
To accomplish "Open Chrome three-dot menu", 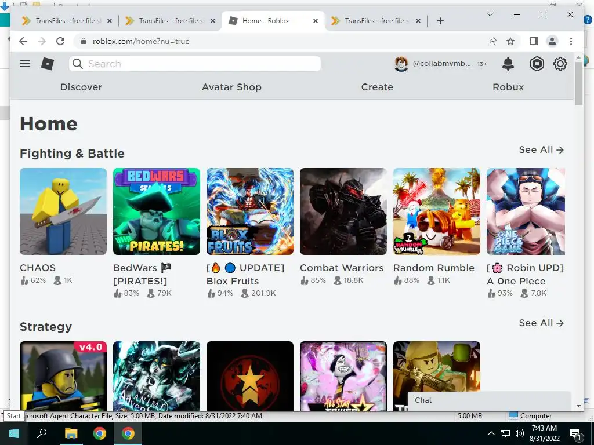I will tap(571, 41).
